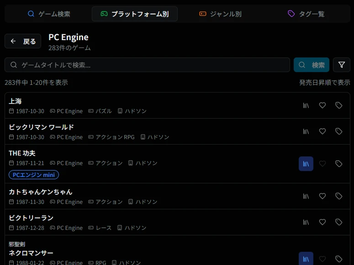Select the プラットフォーム別 tab
The height and width of the screenshot is (265, 354).
tap(135, 14)
